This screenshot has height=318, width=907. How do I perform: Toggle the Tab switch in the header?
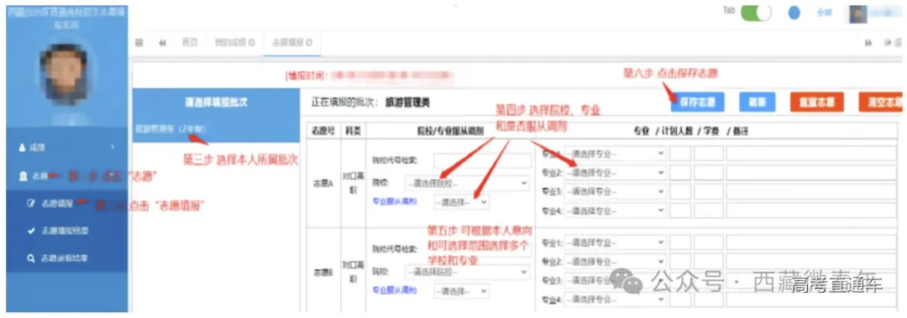click(x=756, y=13)
